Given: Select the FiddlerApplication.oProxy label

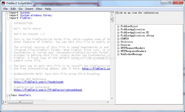Looking at the screenshot, I should pyautogui.click(x=137, y=36).
